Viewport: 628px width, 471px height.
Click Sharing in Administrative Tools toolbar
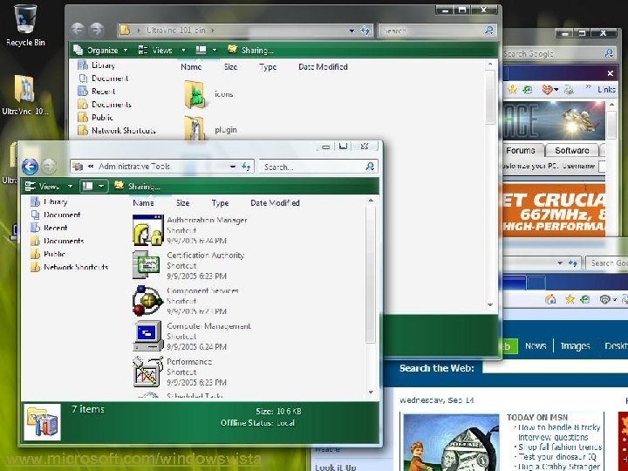138,187
